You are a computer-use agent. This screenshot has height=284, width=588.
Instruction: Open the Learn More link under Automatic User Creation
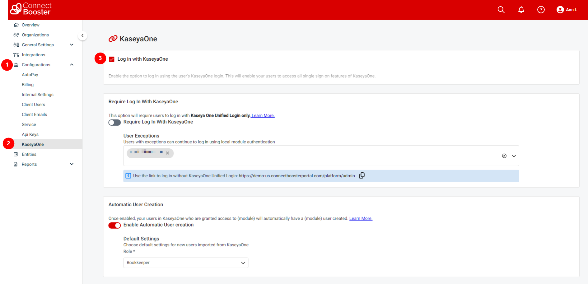coord(361,218)
